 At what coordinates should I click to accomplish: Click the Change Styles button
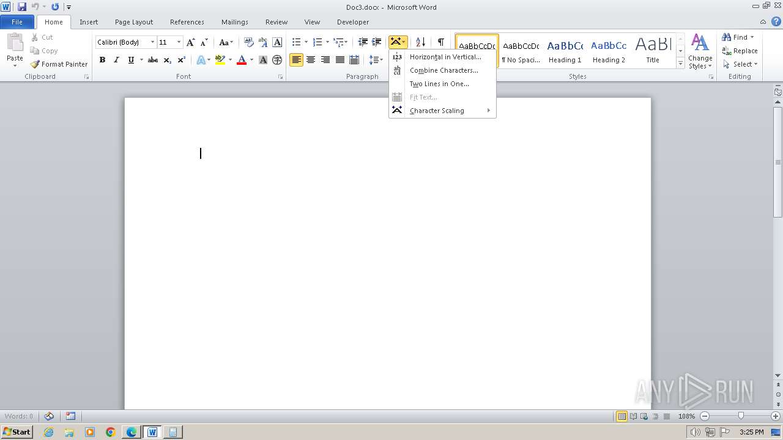[x=700, y=52]
